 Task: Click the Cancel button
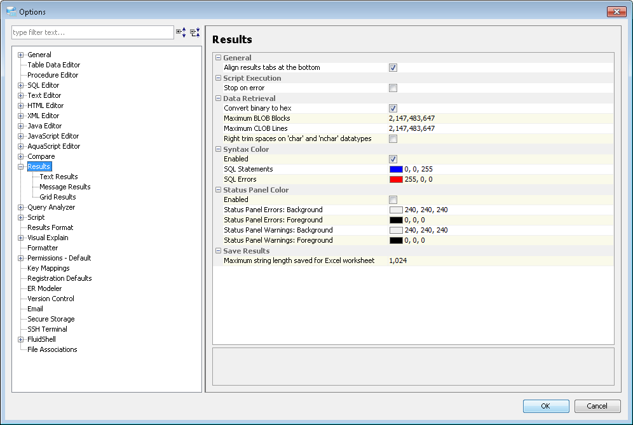coord(597,406)
